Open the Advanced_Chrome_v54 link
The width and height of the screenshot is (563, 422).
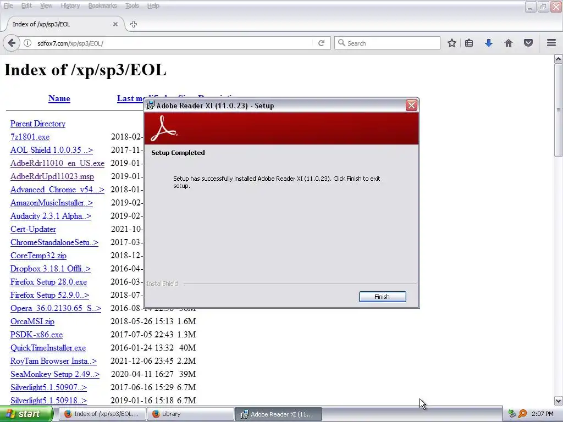pos(57,190)
